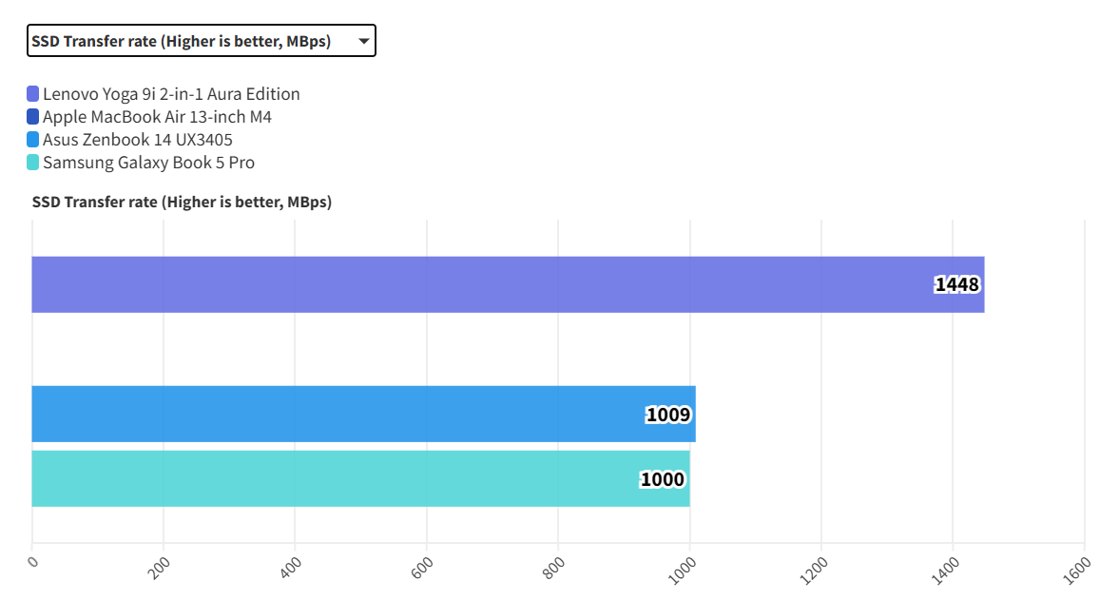Click the Lenovo Yoga 9i legend color swatch
The height and width of the screenshot is (600, 1119).
[33, 94]
